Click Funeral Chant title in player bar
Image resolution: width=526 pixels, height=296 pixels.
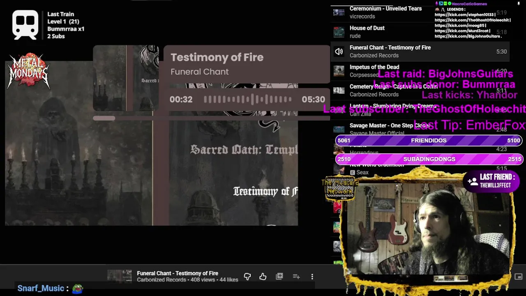click(x=178, y=273)
